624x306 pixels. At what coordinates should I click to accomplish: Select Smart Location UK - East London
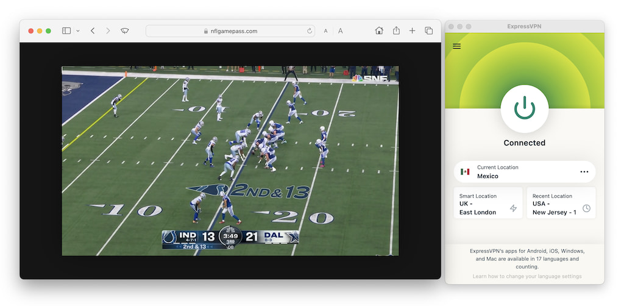point(488,203)
